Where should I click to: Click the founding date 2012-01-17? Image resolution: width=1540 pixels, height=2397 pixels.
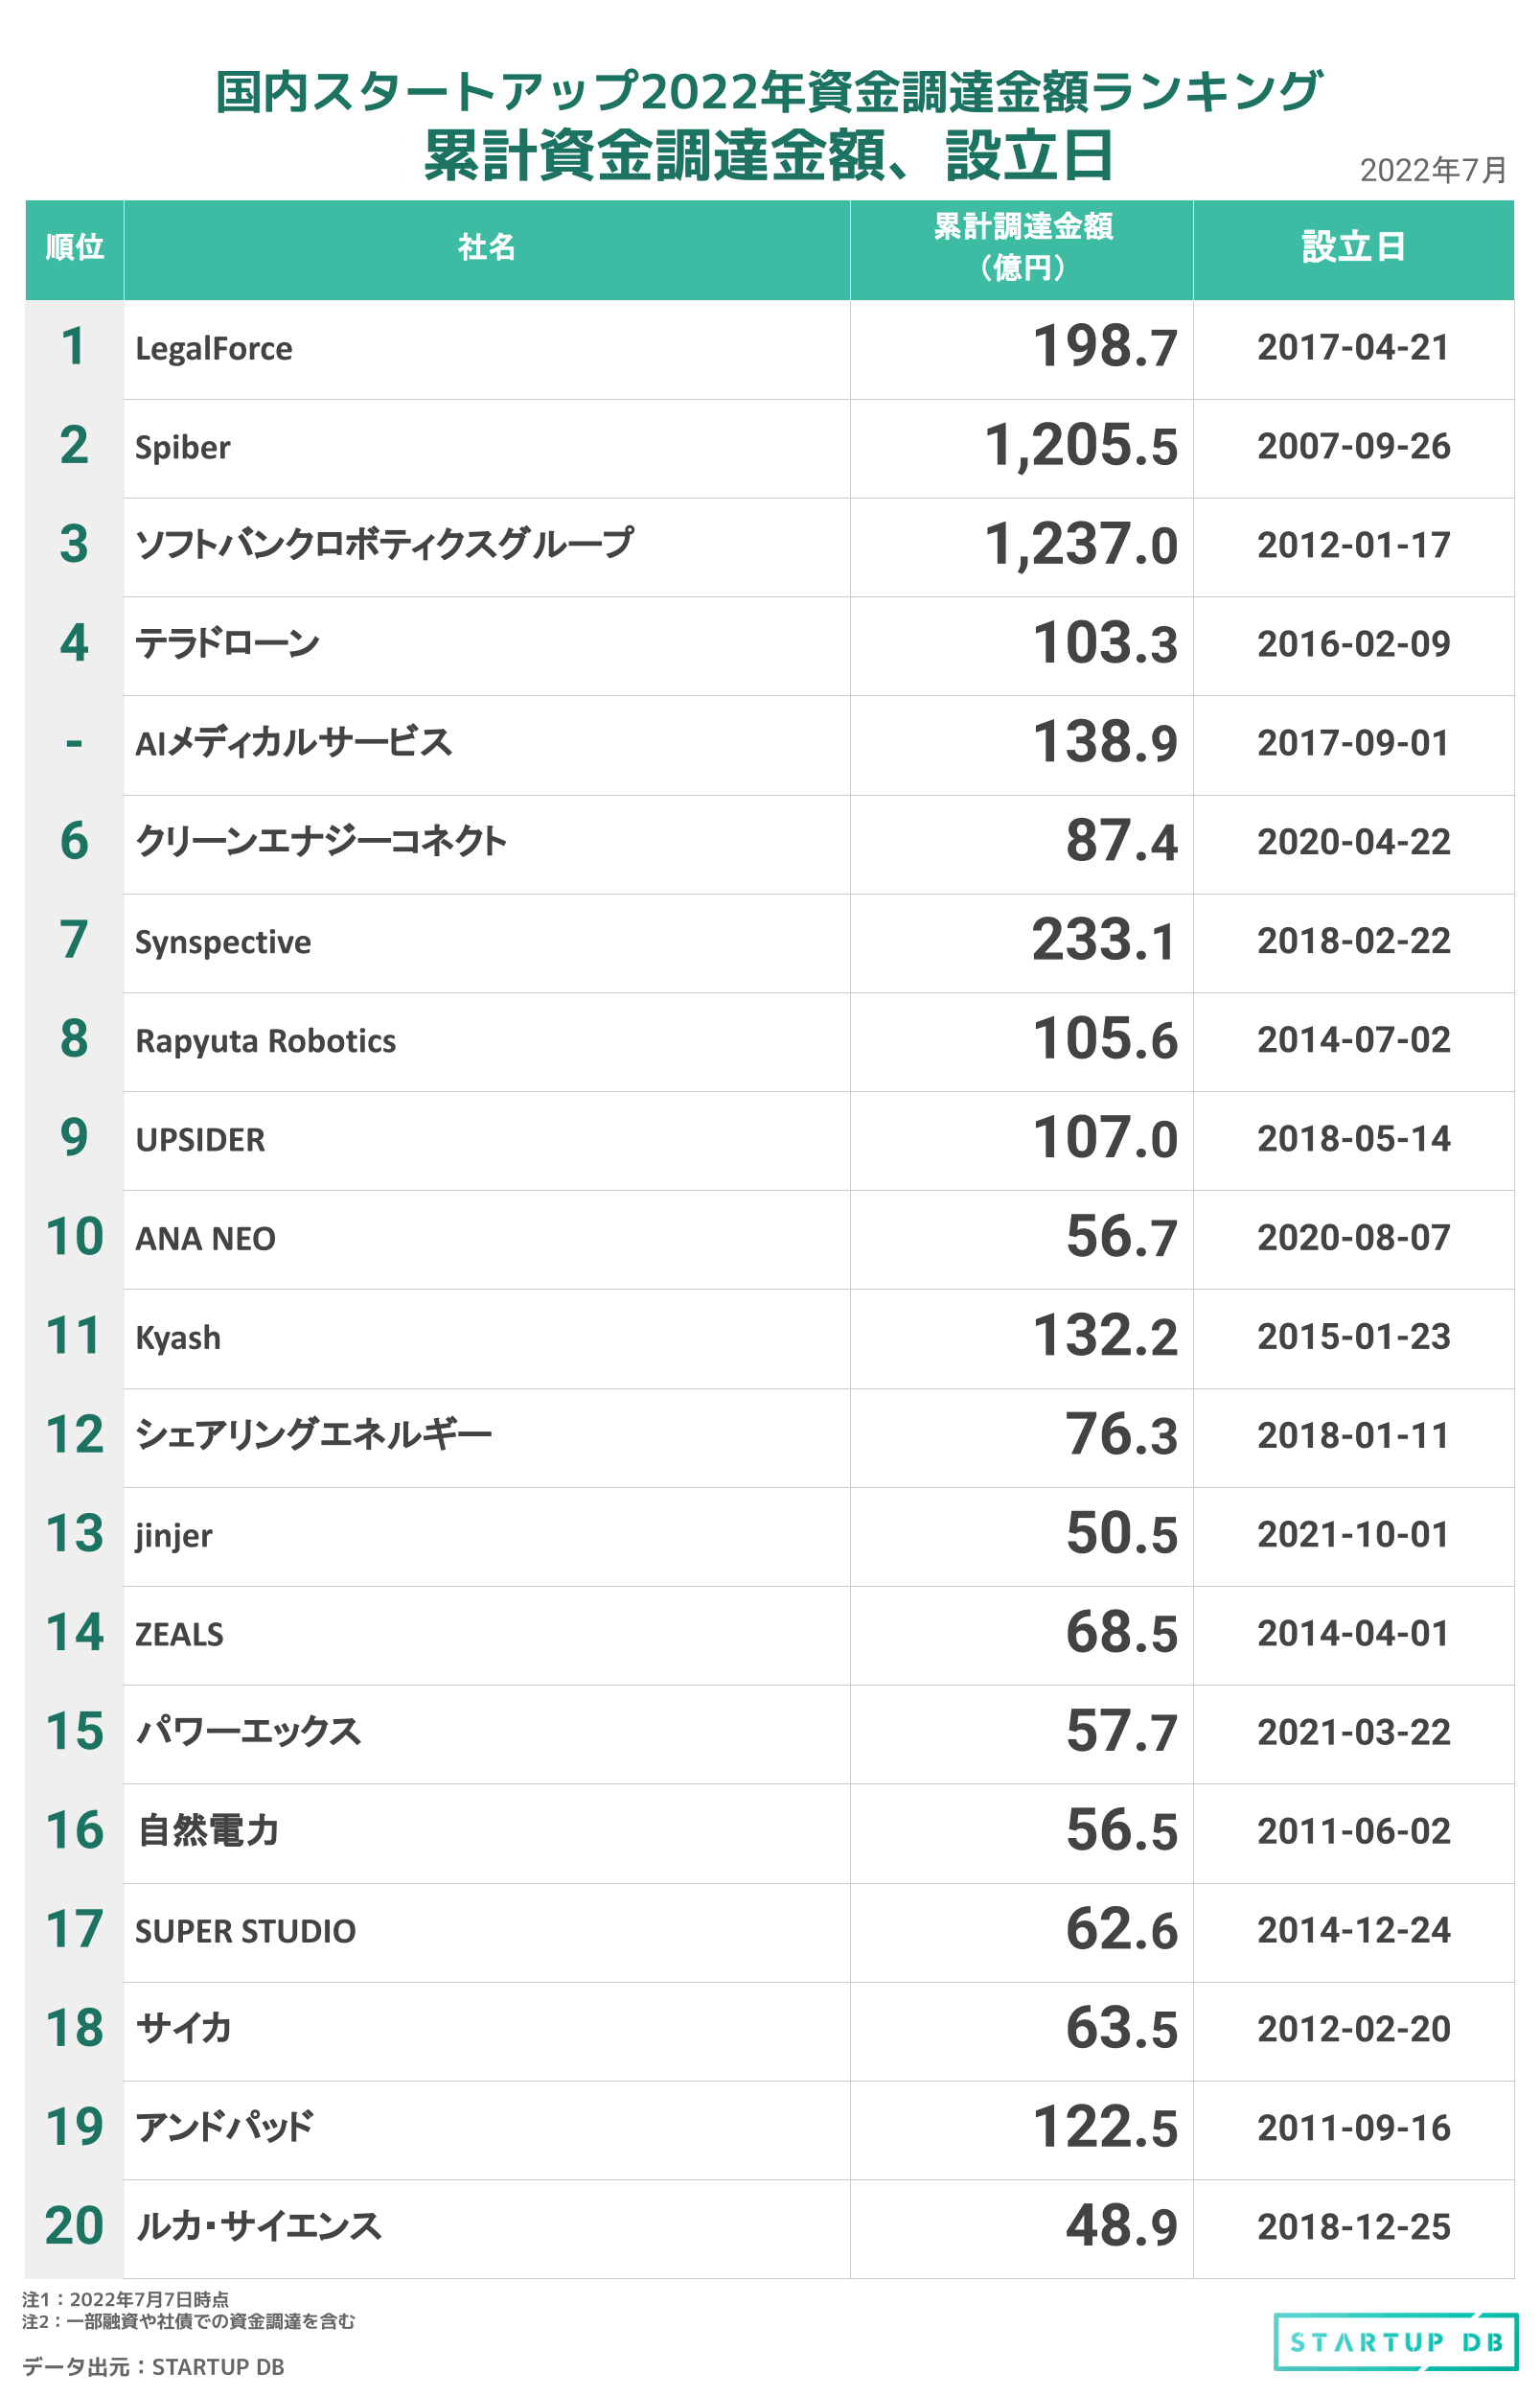[x=1353, y=547]
